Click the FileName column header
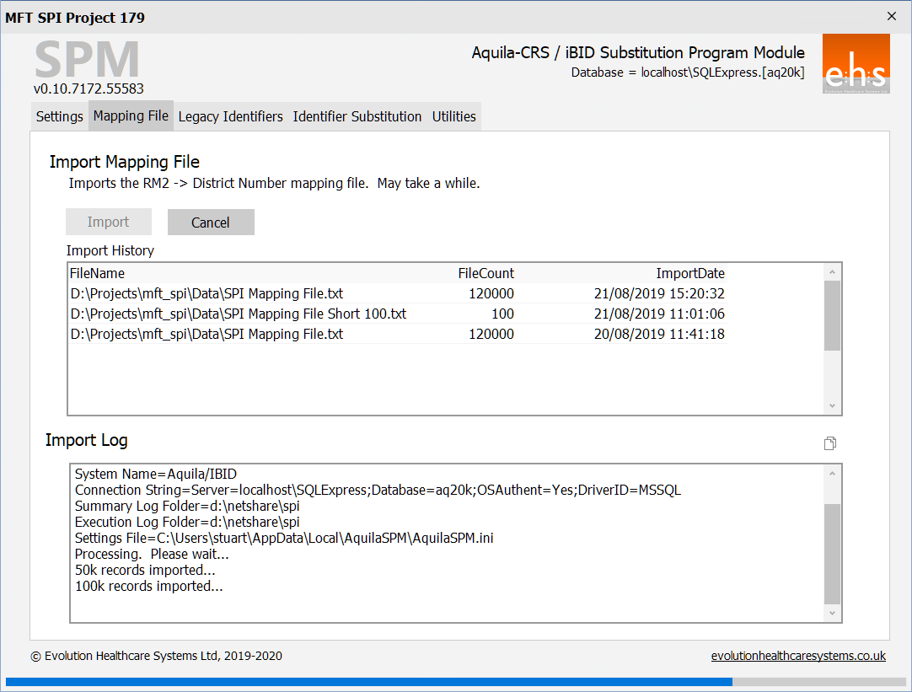912x692 pixels. pyautogui.click(x=98, y=273)
